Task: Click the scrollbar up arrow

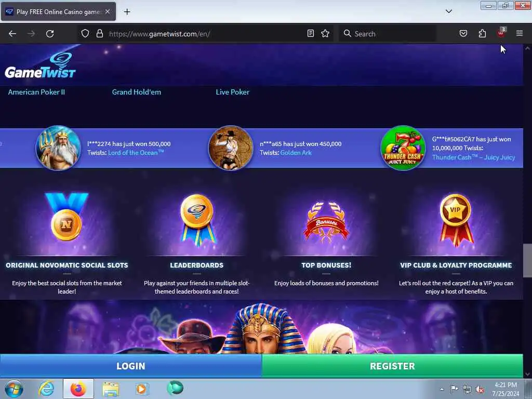Action: (527, 48)
